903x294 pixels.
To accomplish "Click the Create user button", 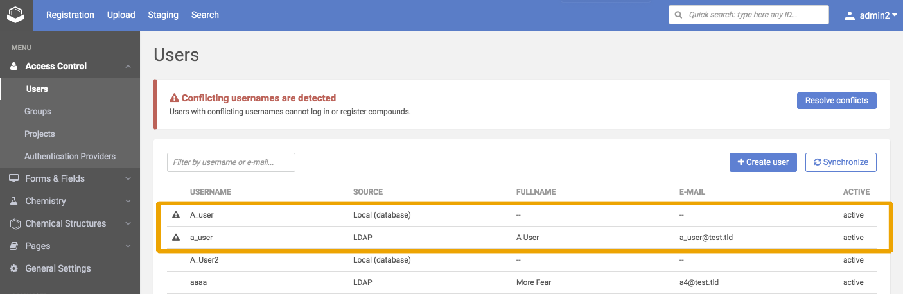I will [x=763, y=162].
